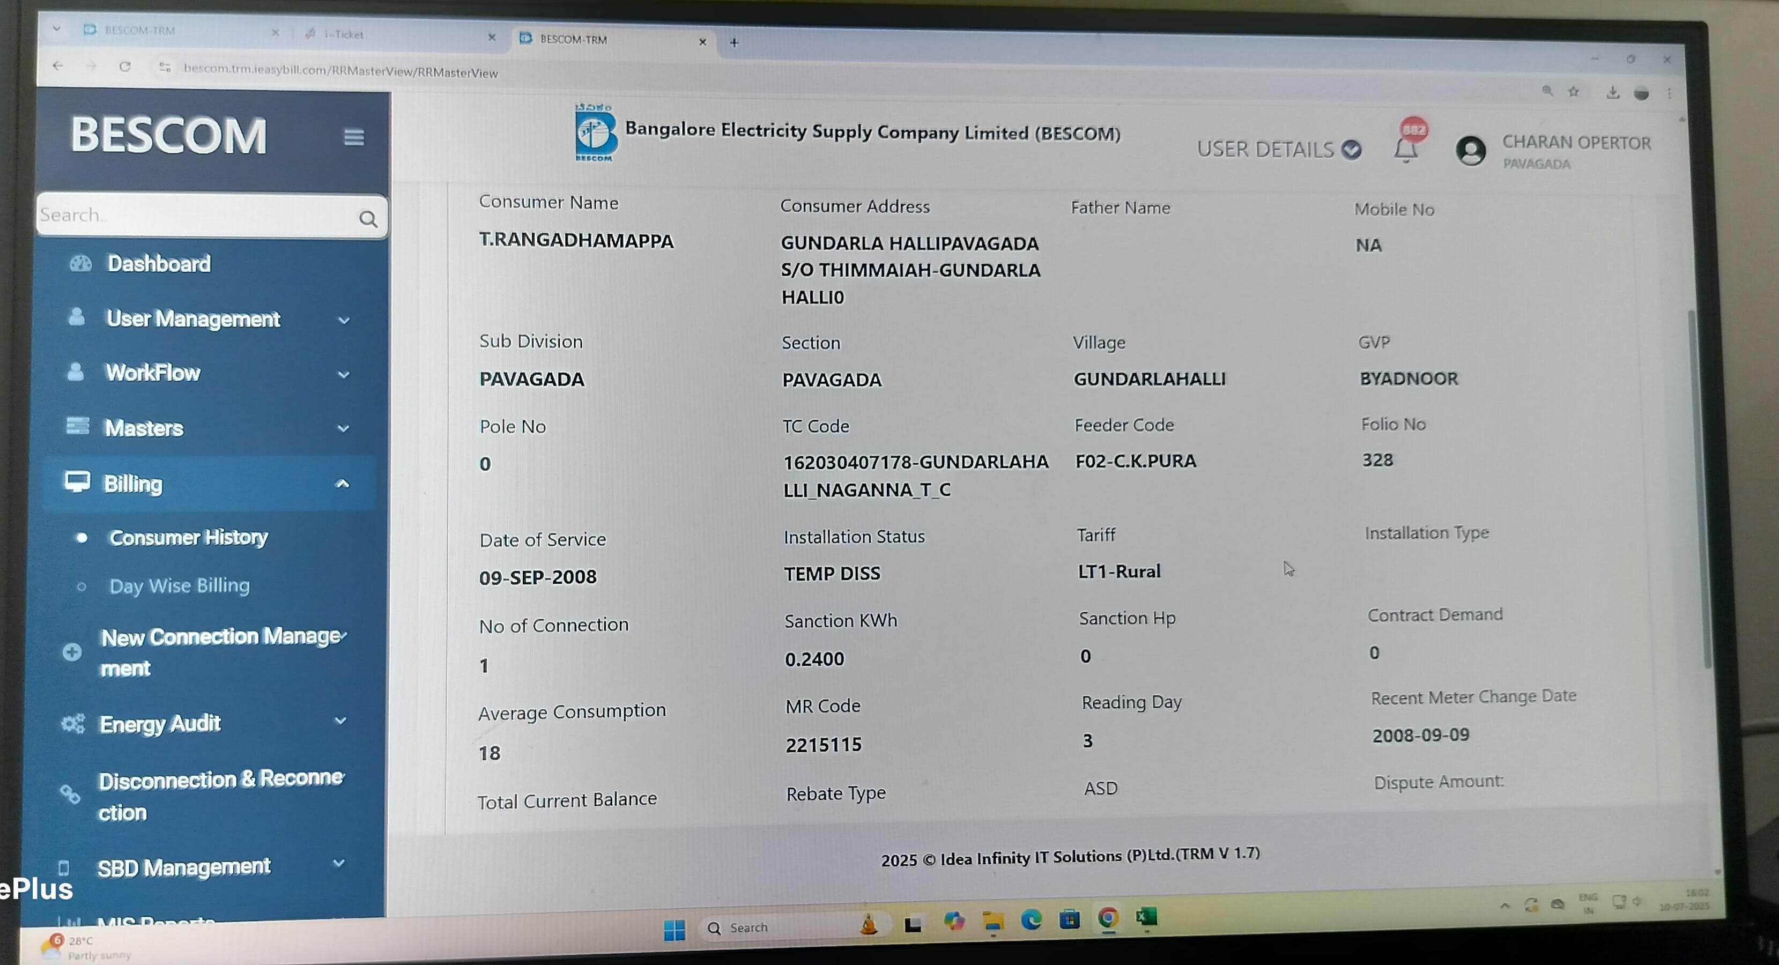The image size is (1779, 965).
Task: Open File Explorer from the taskbar
Action: (x=993, y=922)
